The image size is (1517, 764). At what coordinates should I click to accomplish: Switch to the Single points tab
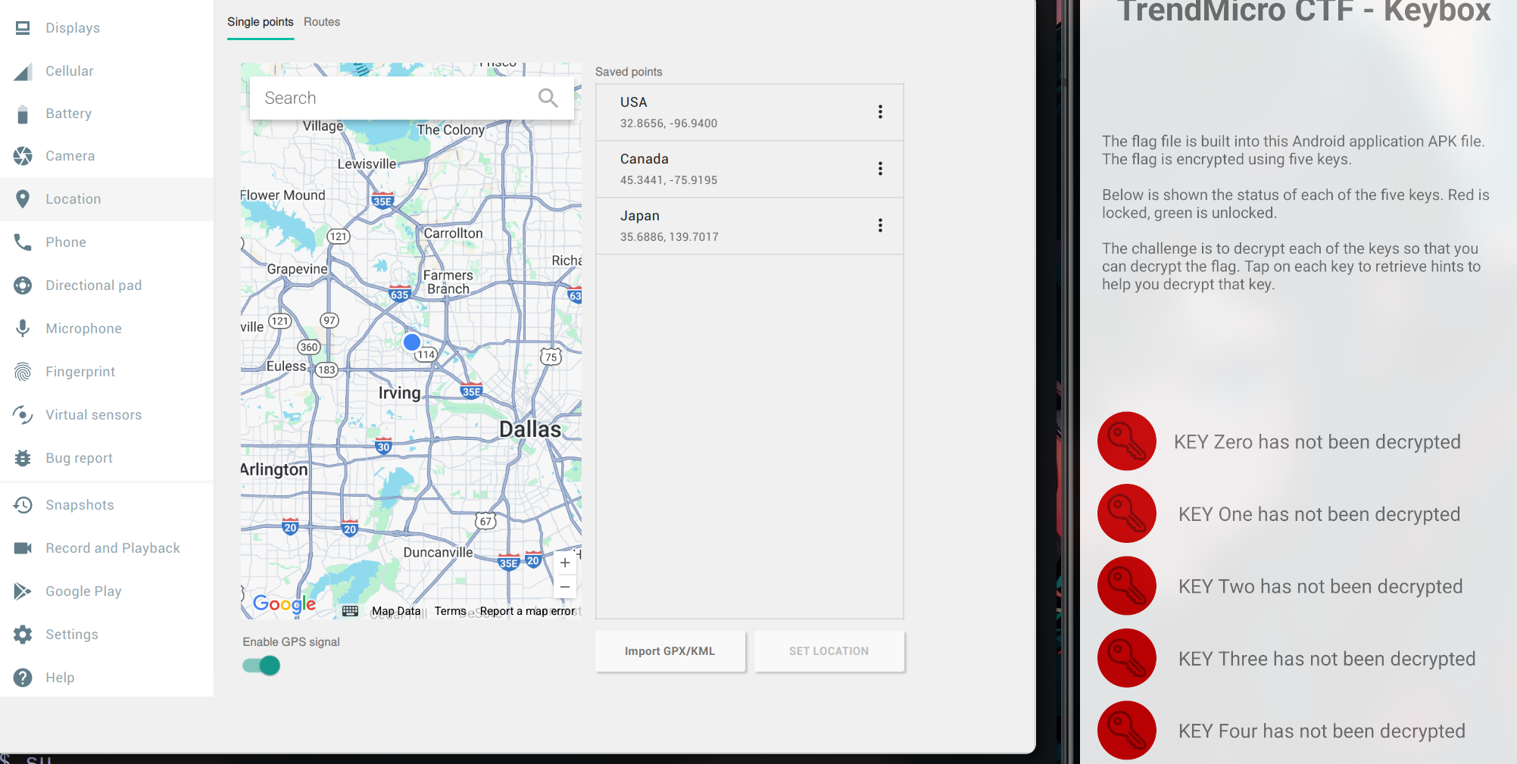coord(261,22)
